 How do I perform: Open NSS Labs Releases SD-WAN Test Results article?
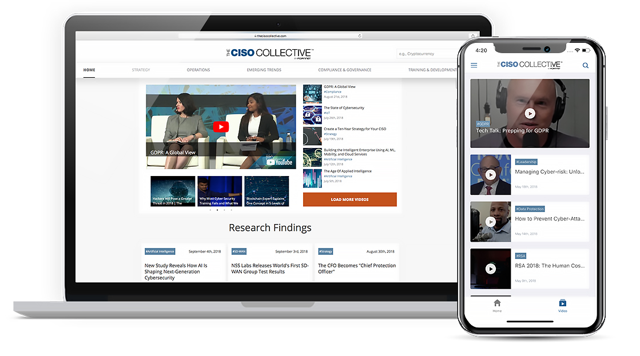(x=270, y=269)
